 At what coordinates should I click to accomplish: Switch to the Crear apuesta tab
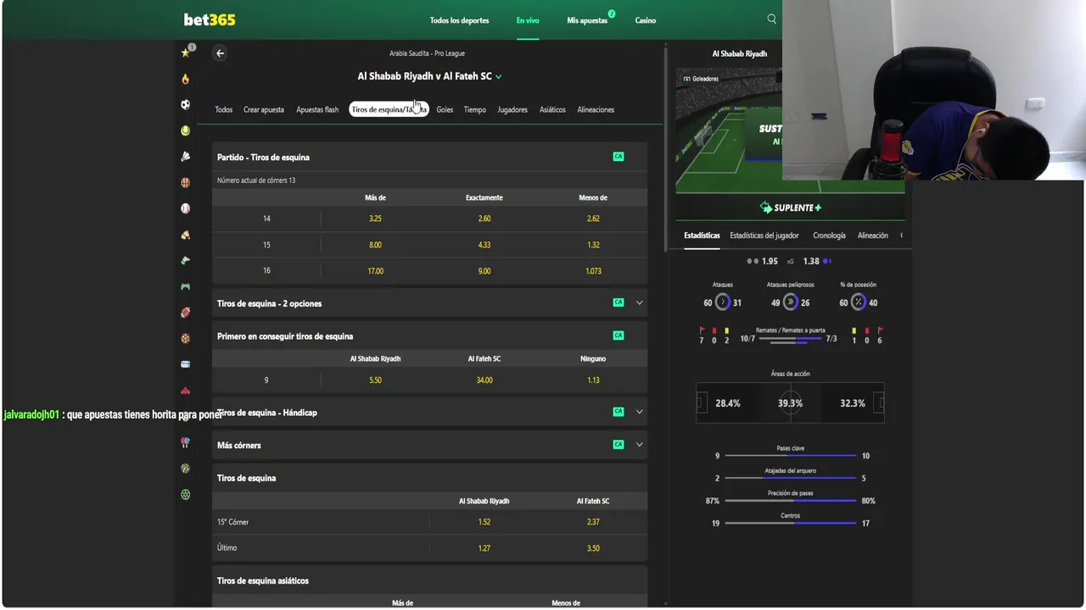pos(264,109)
